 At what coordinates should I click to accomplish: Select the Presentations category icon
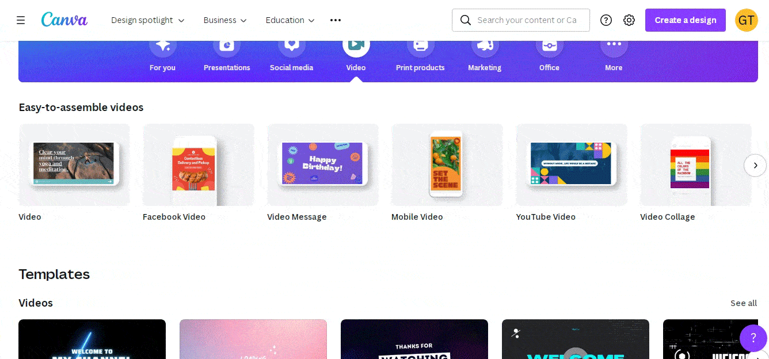[x=227, y=45]
